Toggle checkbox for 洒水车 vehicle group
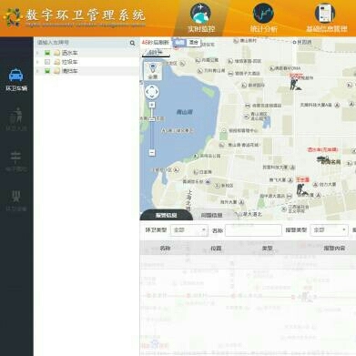This screenshot has width=356, height=356. [47, 53]
